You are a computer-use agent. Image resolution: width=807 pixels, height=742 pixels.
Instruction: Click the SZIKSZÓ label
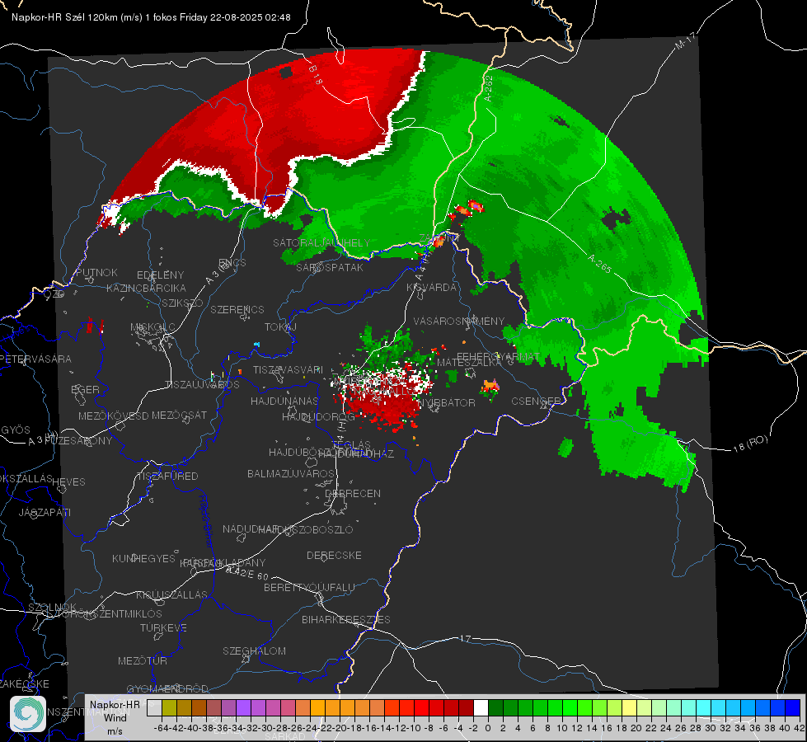click(x=182, y=303)
